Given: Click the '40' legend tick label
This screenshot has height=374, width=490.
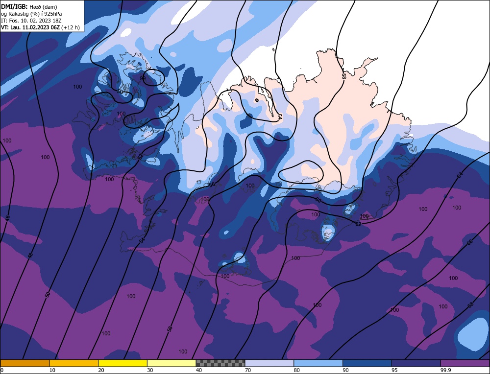Looking at the screenshot, I should 199,370.
